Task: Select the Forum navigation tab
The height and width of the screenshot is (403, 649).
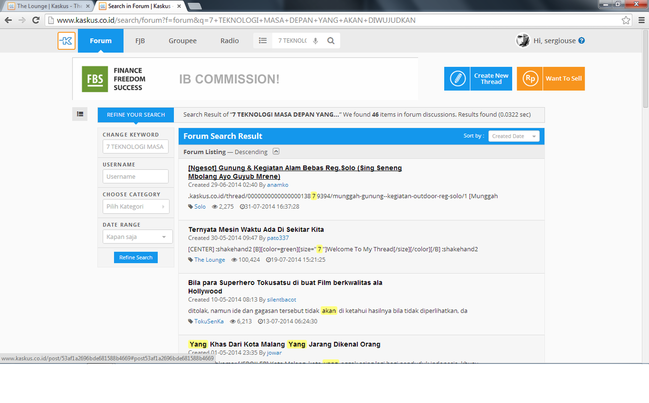Action: (100, 41)
